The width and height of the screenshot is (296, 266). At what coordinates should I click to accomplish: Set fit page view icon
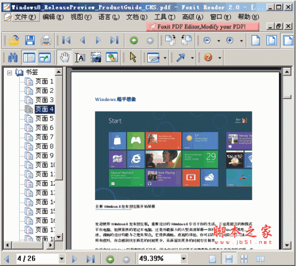pyautogui.click(x=271, y=40)
